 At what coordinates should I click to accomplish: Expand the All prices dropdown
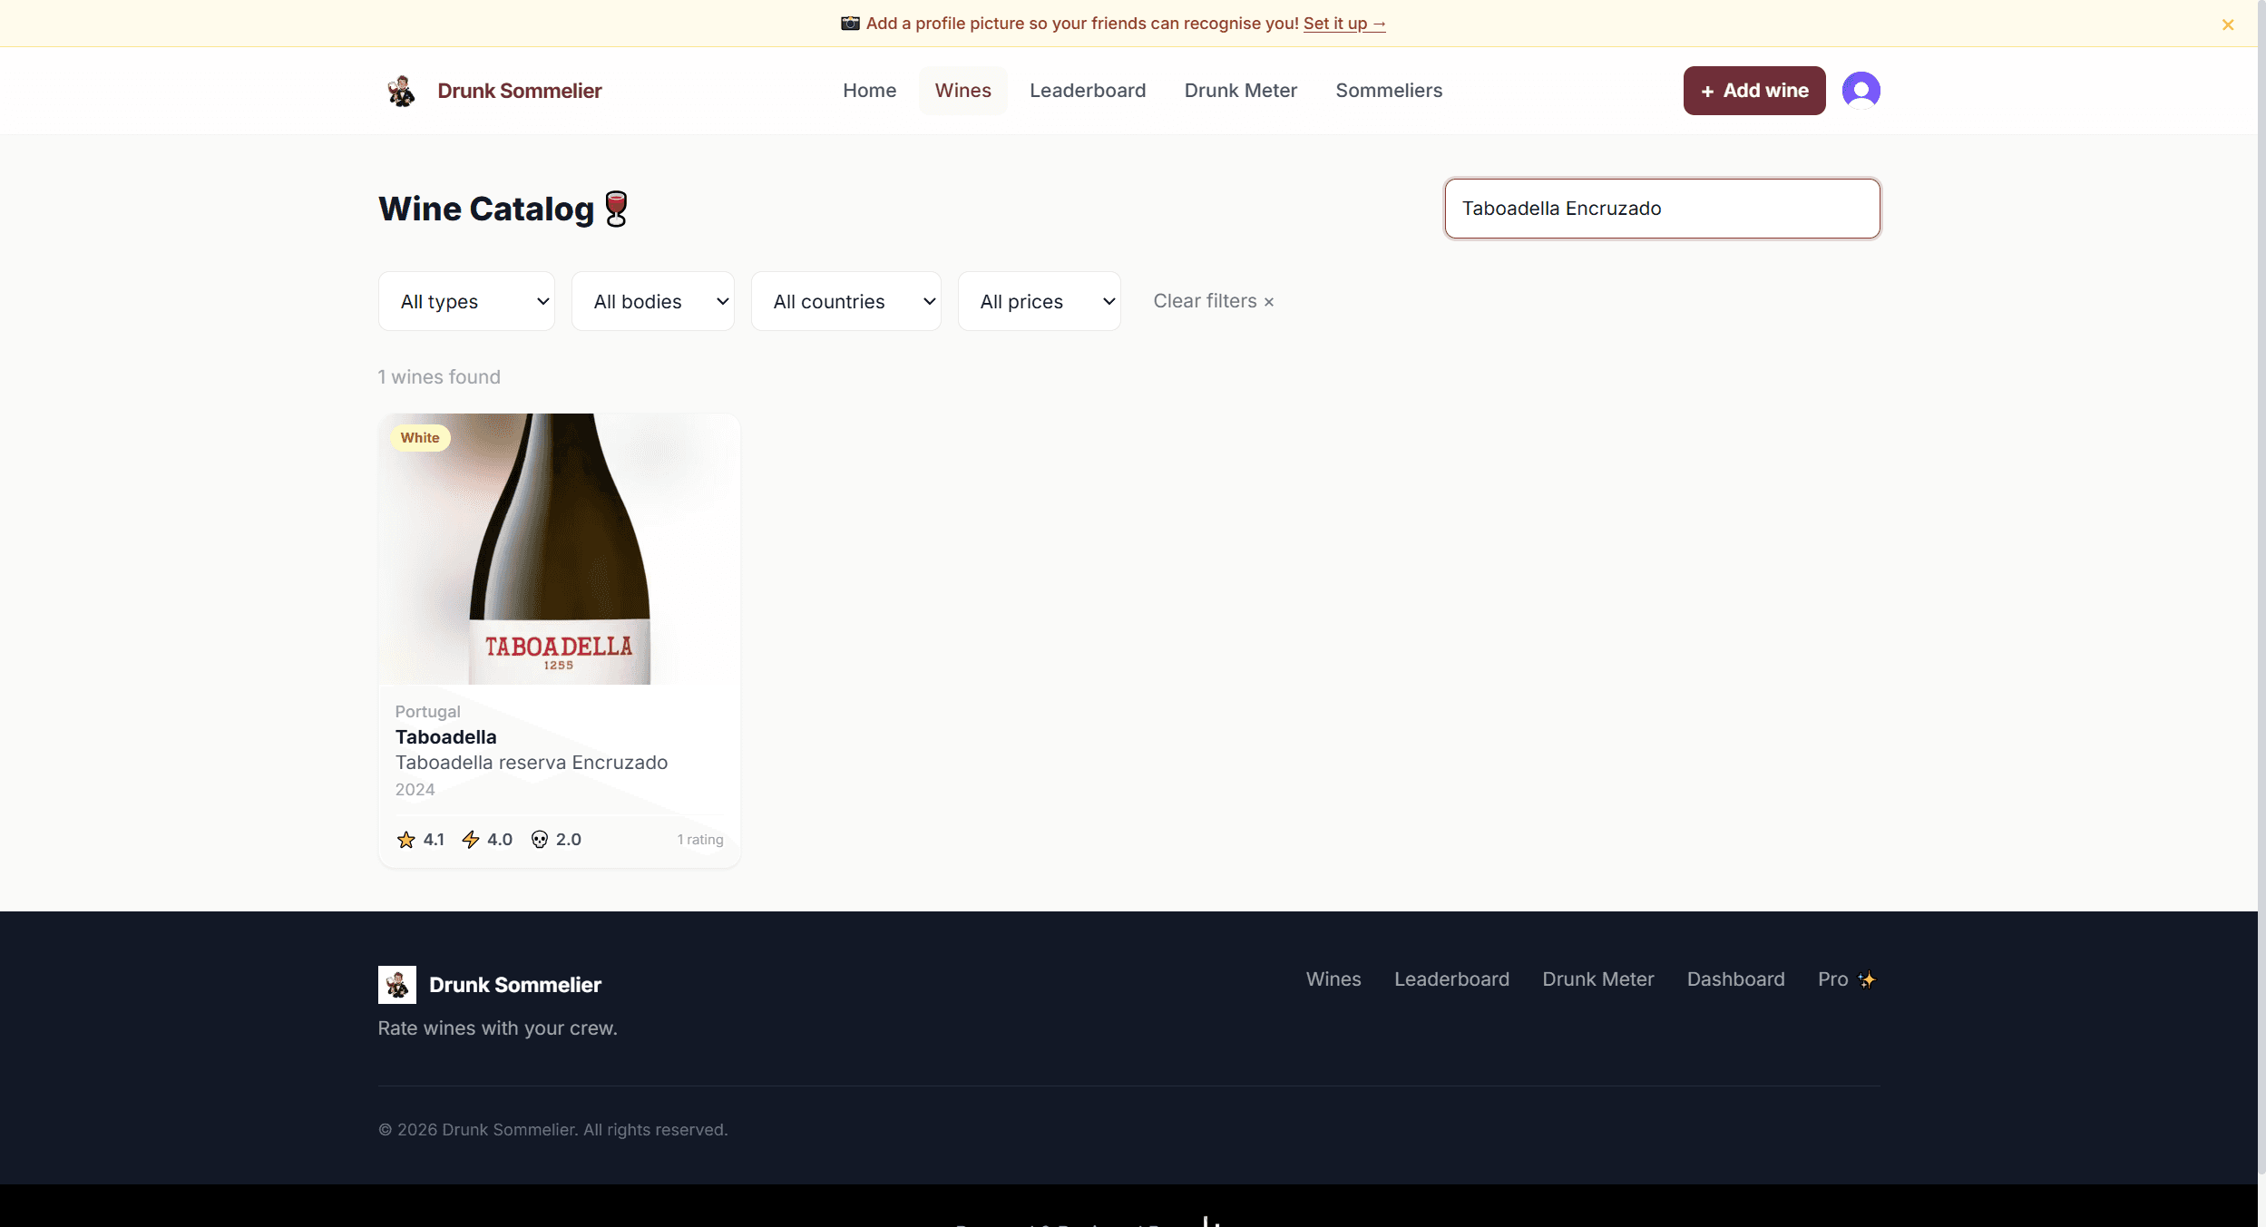pos(1039,301)
